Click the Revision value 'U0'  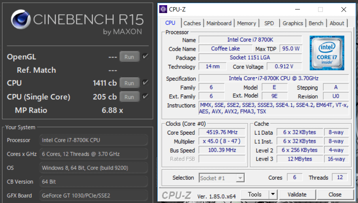coord(335,96)
